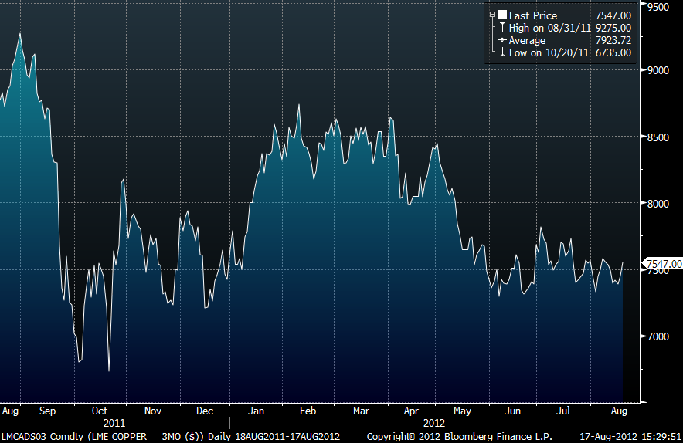Viewport: 683px width, 443px height.
Task: Click the 8500 label on the price axis
Action: (658, 137)
